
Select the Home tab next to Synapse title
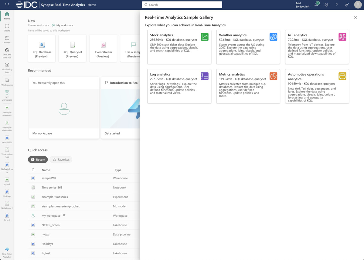91,5
